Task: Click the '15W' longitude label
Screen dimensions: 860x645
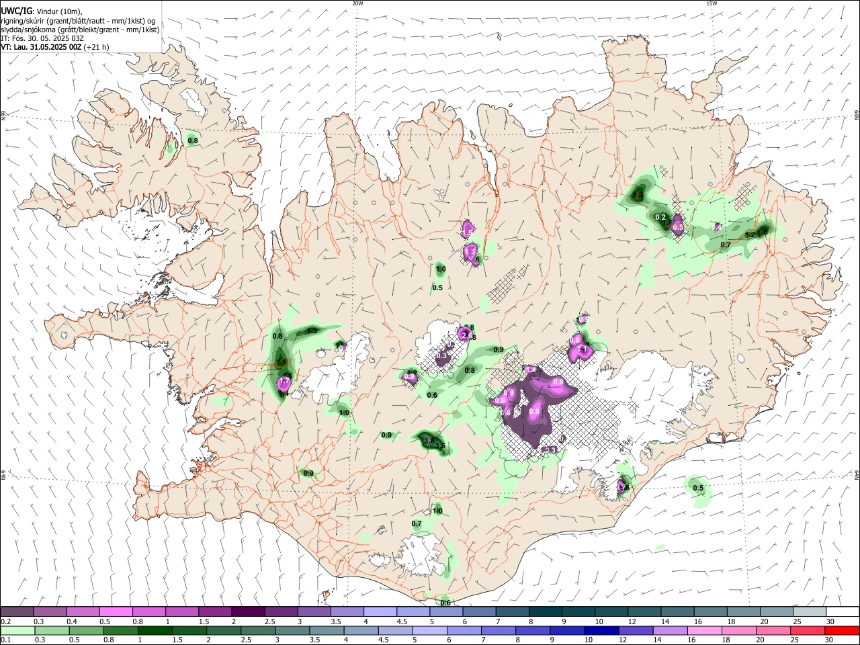Action: coord(711,3)
